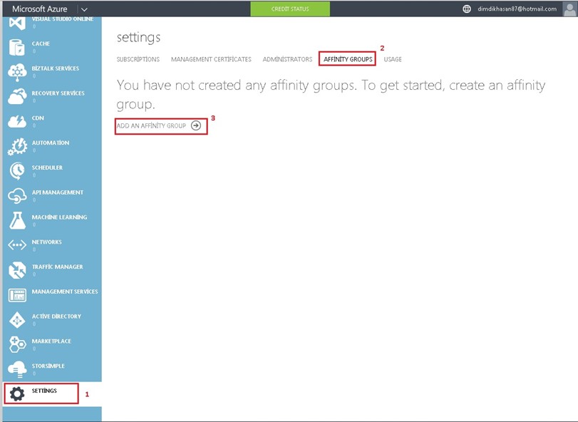
Task: Open Recovery Services cloud icon
Action: [17, 97]
